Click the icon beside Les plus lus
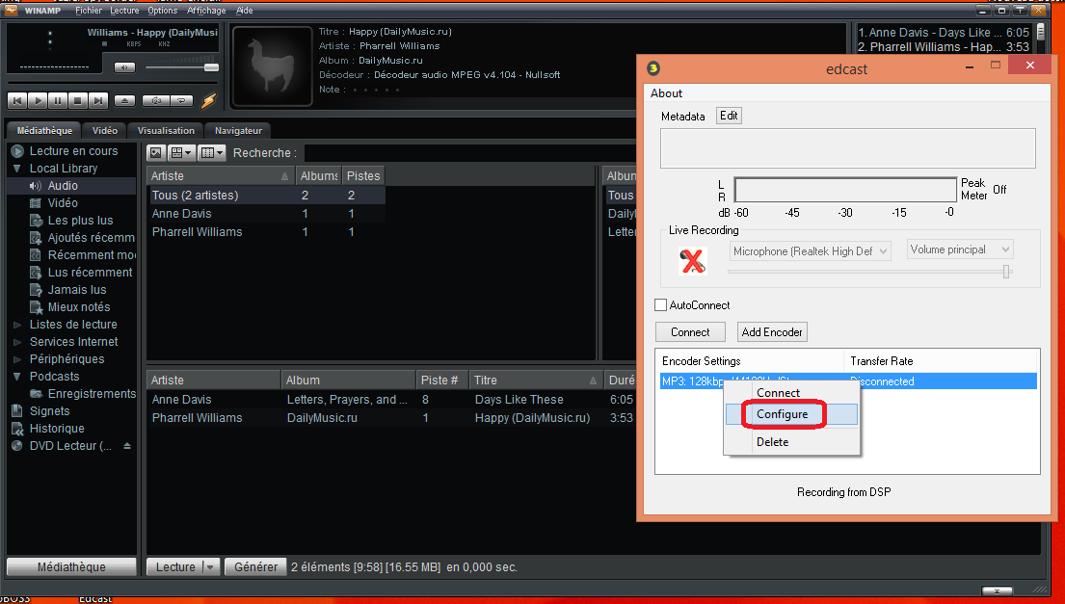This screenshot has width=1065, height=604. tap(36, 221)
